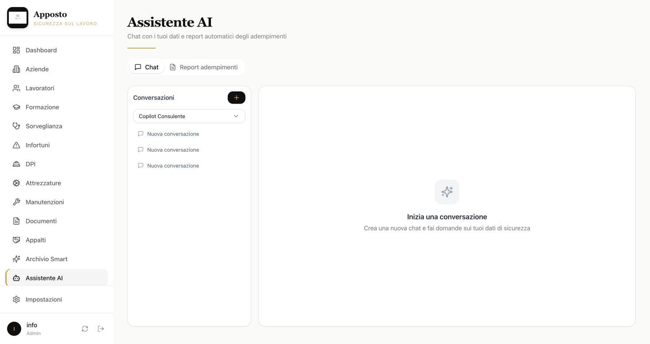Click the logout icon in the user footer
Image resolution: width=650 pixels, height=344 pixels.
(101, 329)
